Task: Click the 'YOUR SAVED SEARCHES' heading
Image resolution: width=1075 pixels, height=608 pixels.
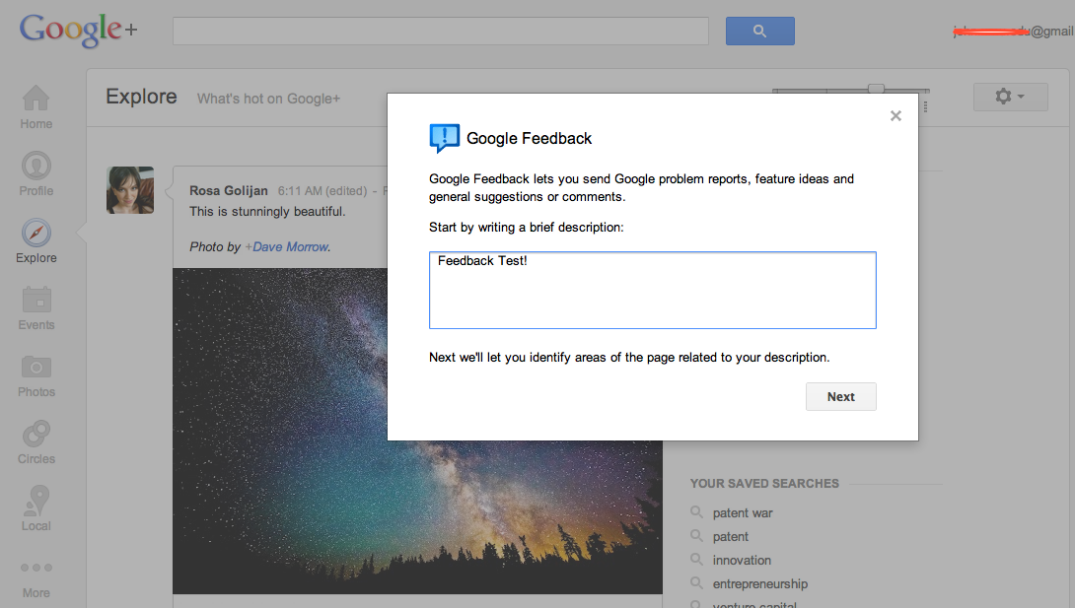Action: [764, 484]
